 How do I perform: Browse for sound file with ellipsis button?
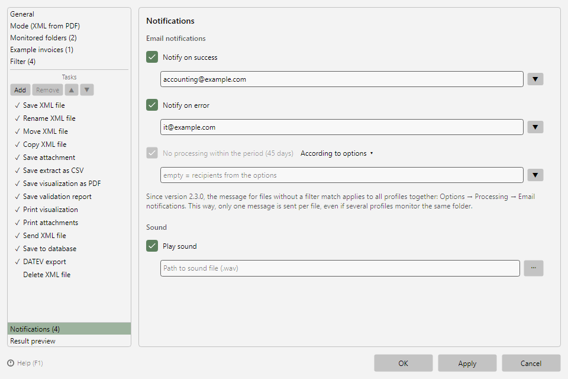click(x=533, y=268)
